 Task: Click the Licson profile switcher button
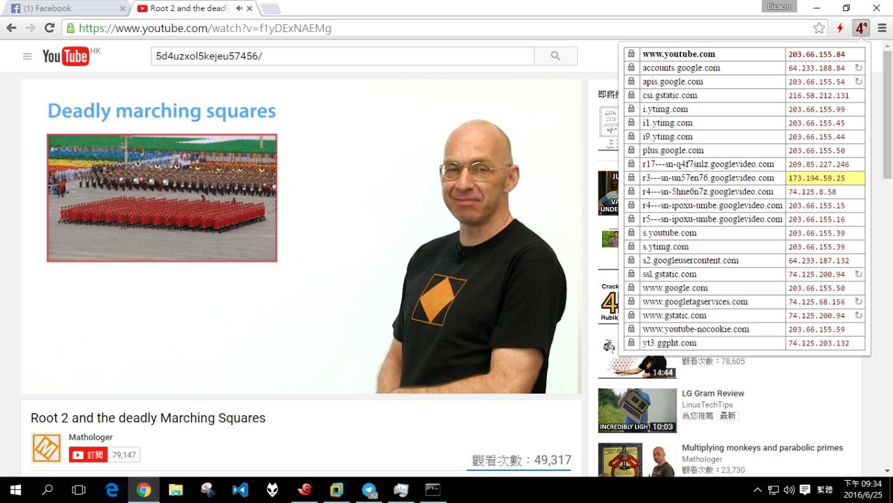[x=779, y=7]
